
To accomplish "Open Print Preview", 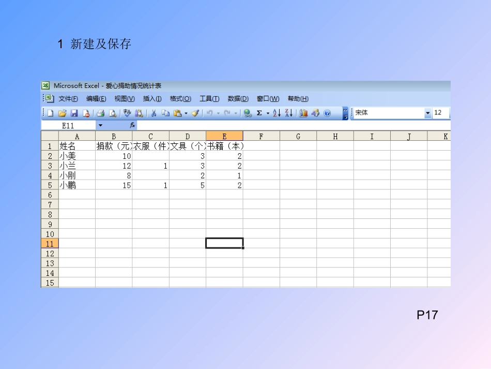I will (113, 113).
